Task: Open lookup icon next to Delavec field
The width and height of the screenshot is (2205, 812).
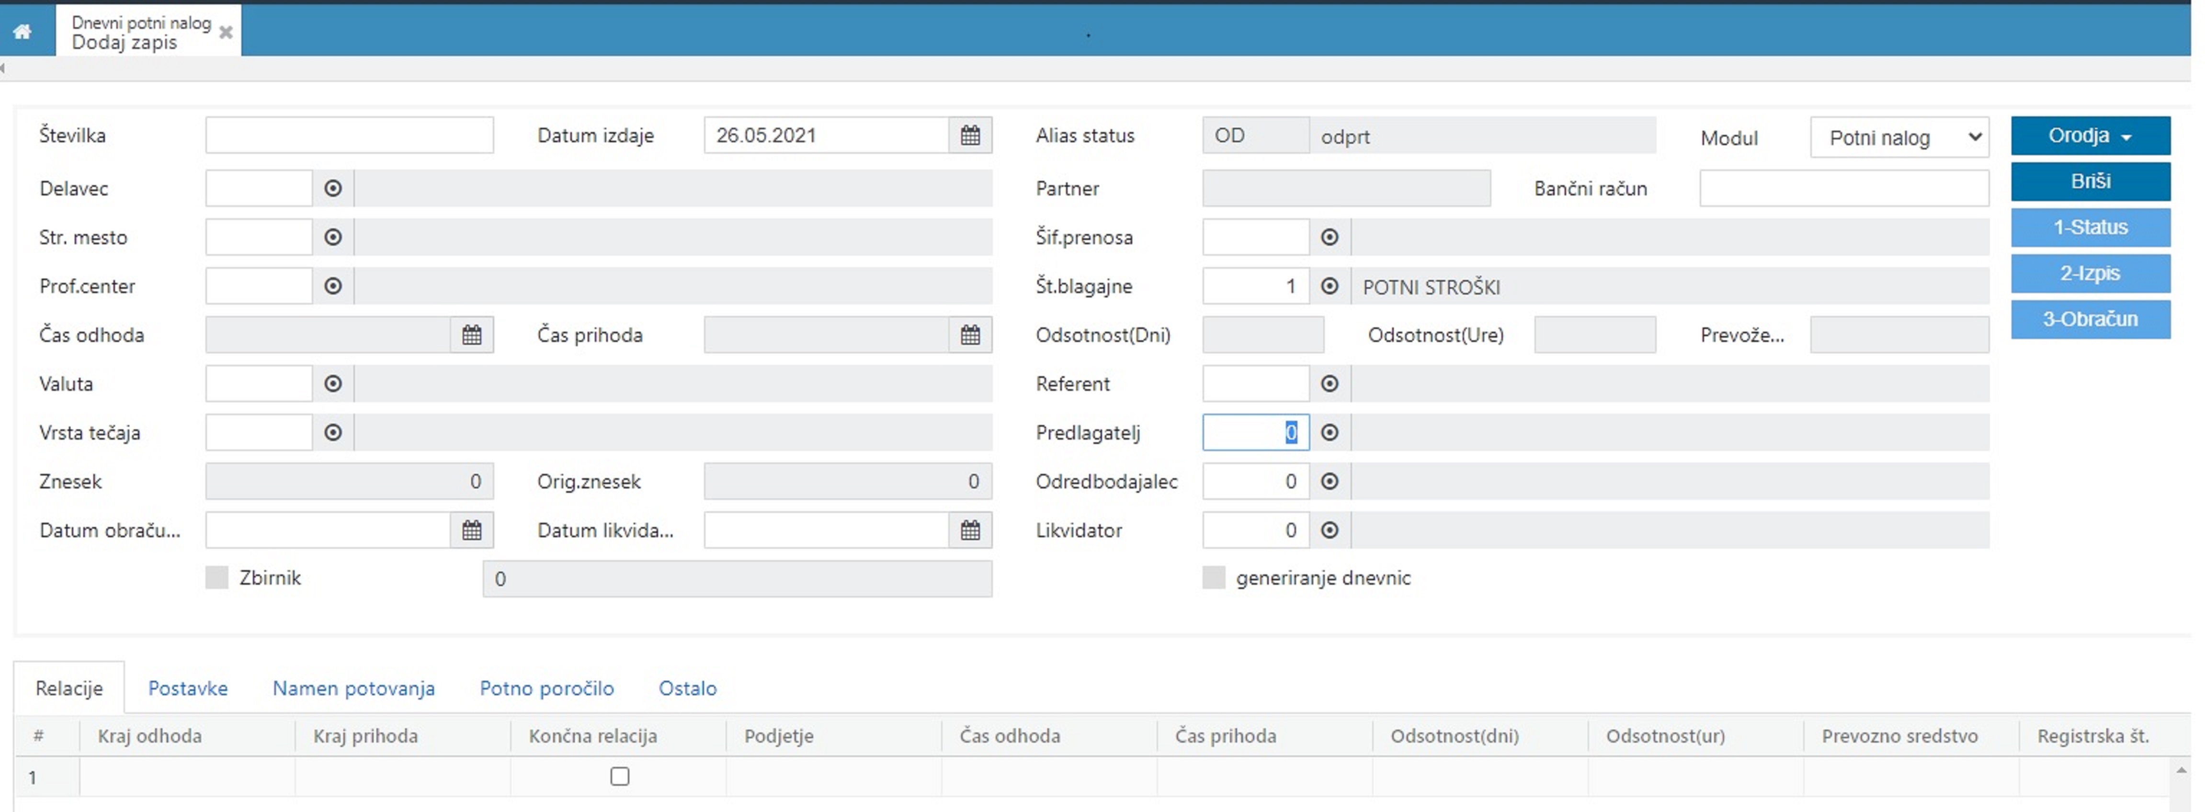Action: click(333, 188)
